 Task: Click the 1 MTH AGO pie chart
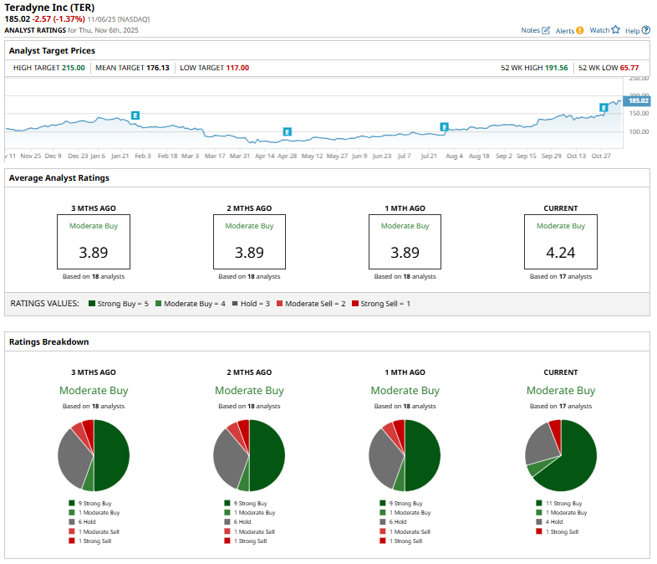(405, 455)
